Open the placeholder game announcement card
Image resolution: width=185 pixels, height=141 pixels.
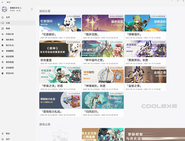point(60,135)
